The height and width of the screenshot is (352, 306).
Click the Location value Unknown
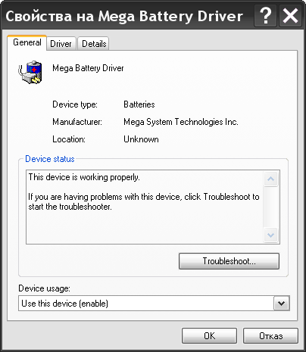tap(141, 139)
